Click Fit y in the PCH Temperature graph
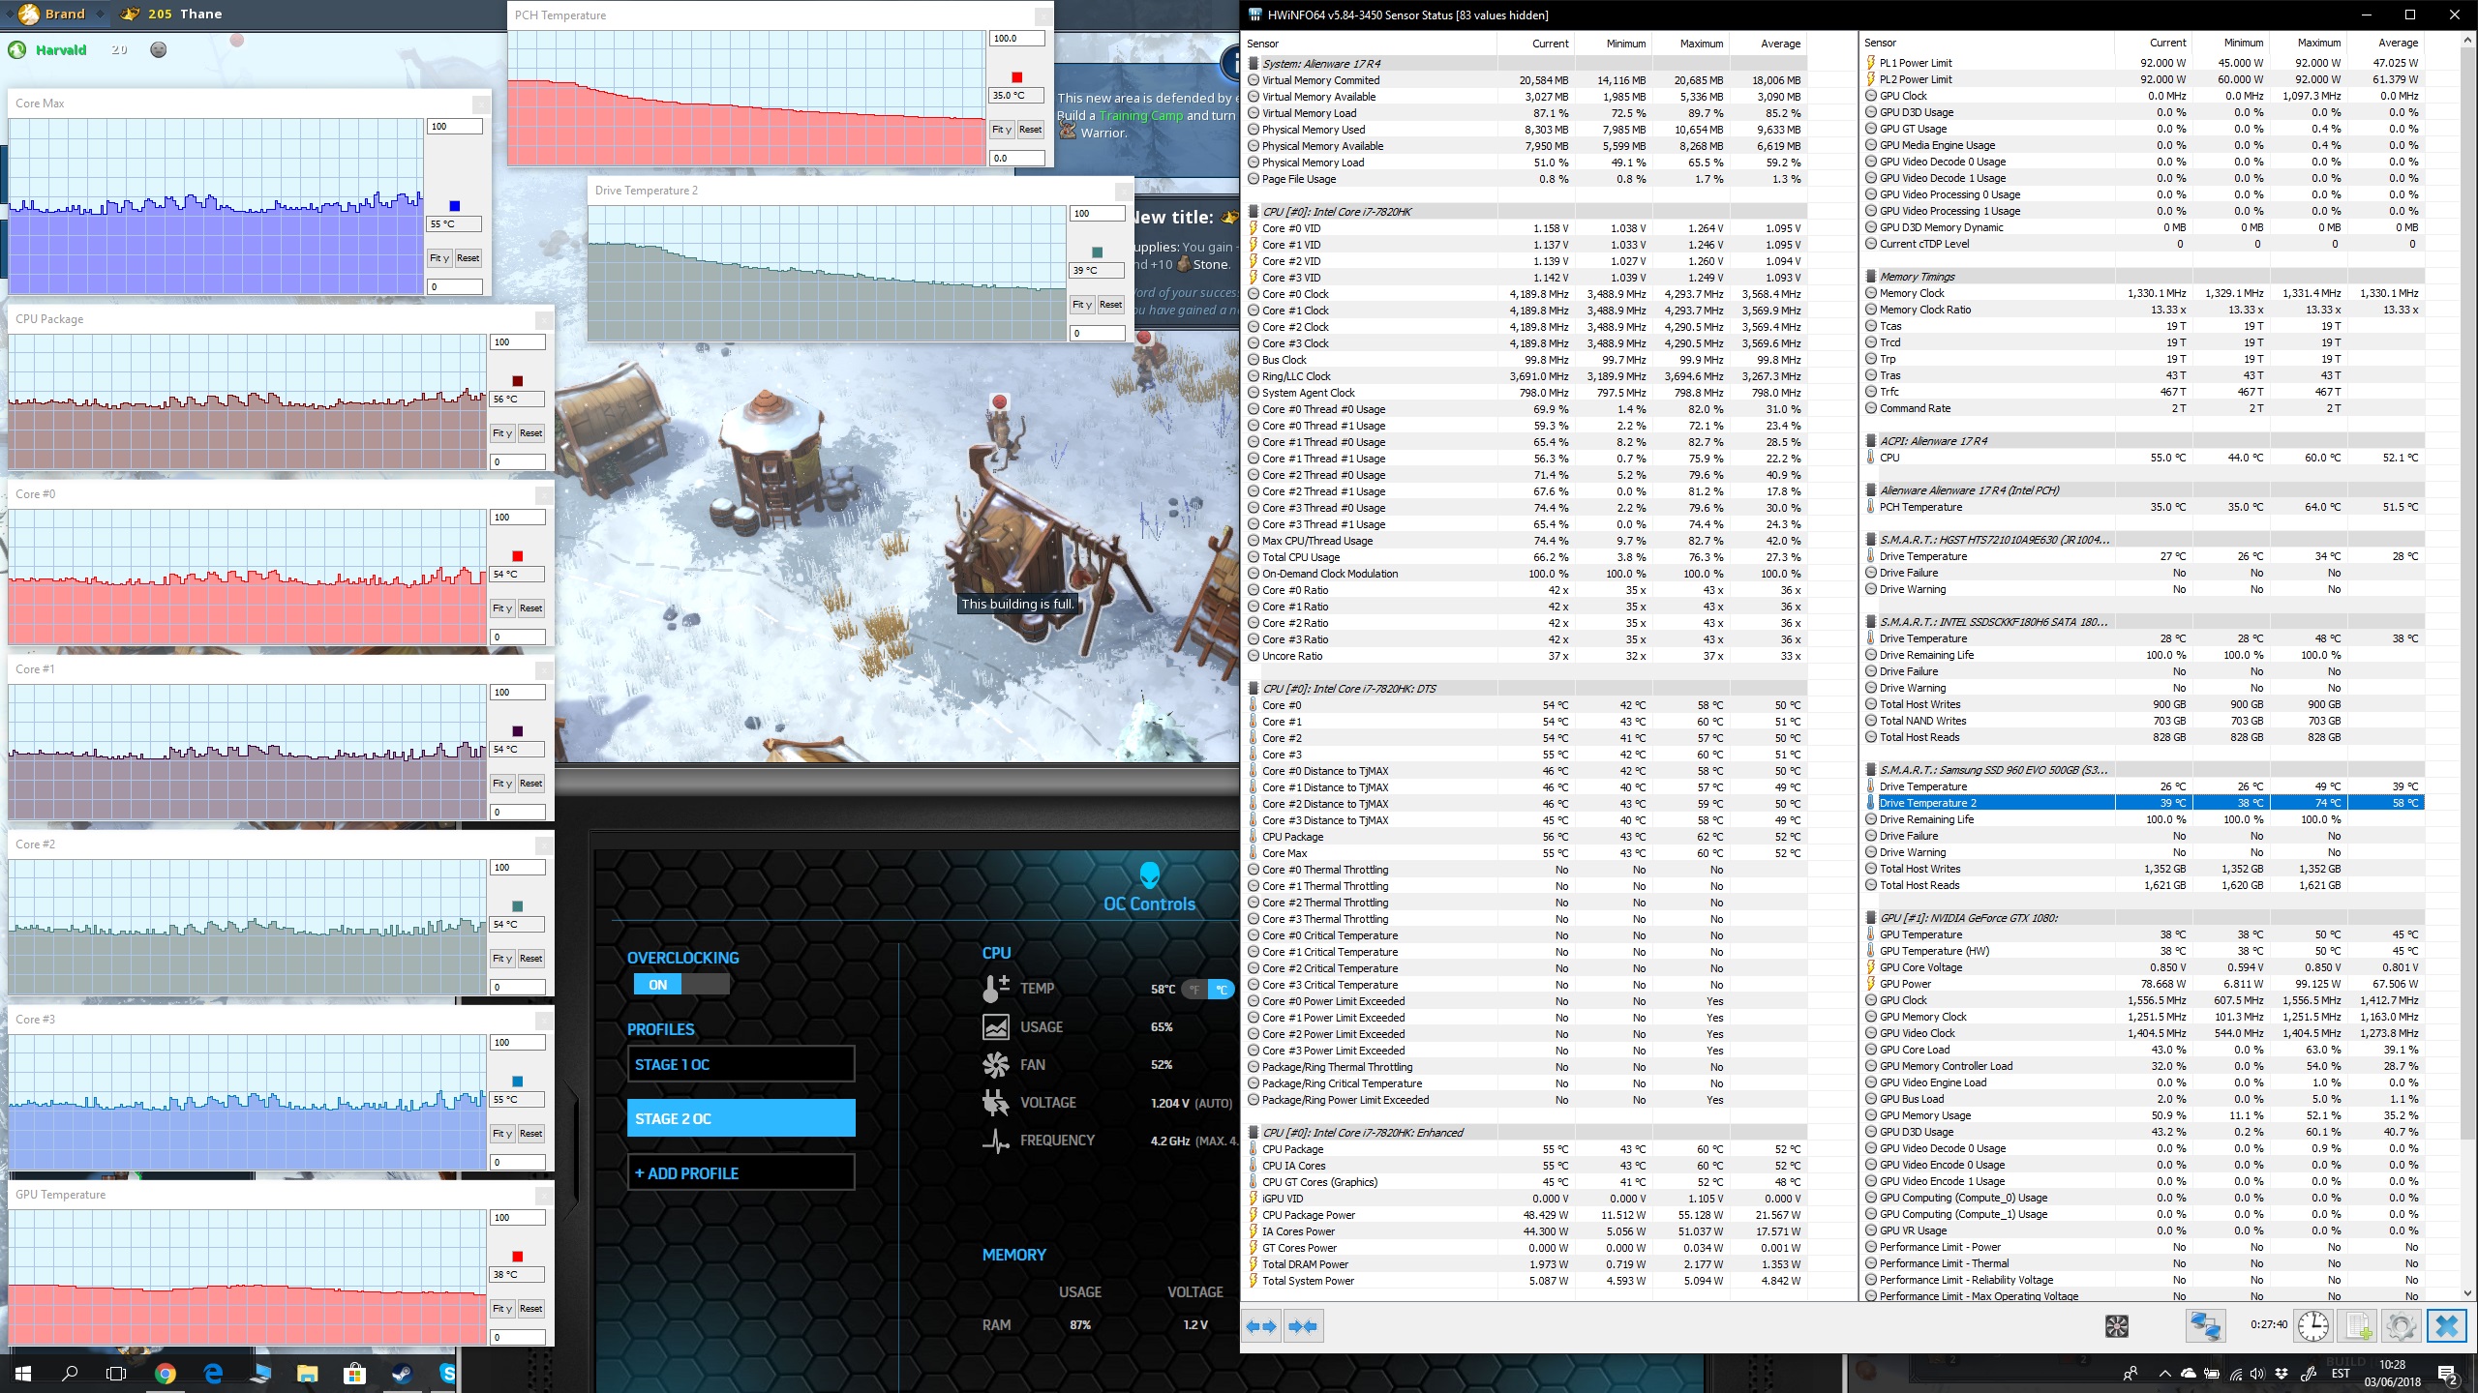The height and width of the screenshot is (1393, 2478). pyautogui.click(x=1001, y=130)
